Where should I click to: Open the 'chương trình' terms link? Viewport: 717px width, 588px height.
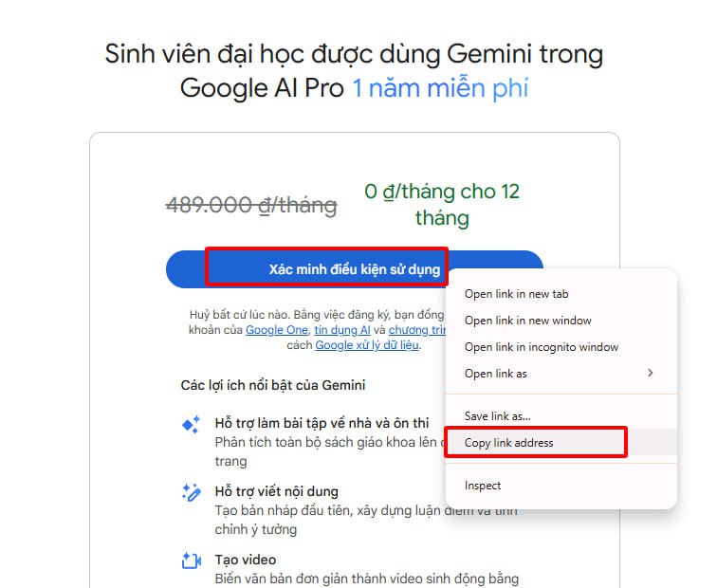coord(417,330)
